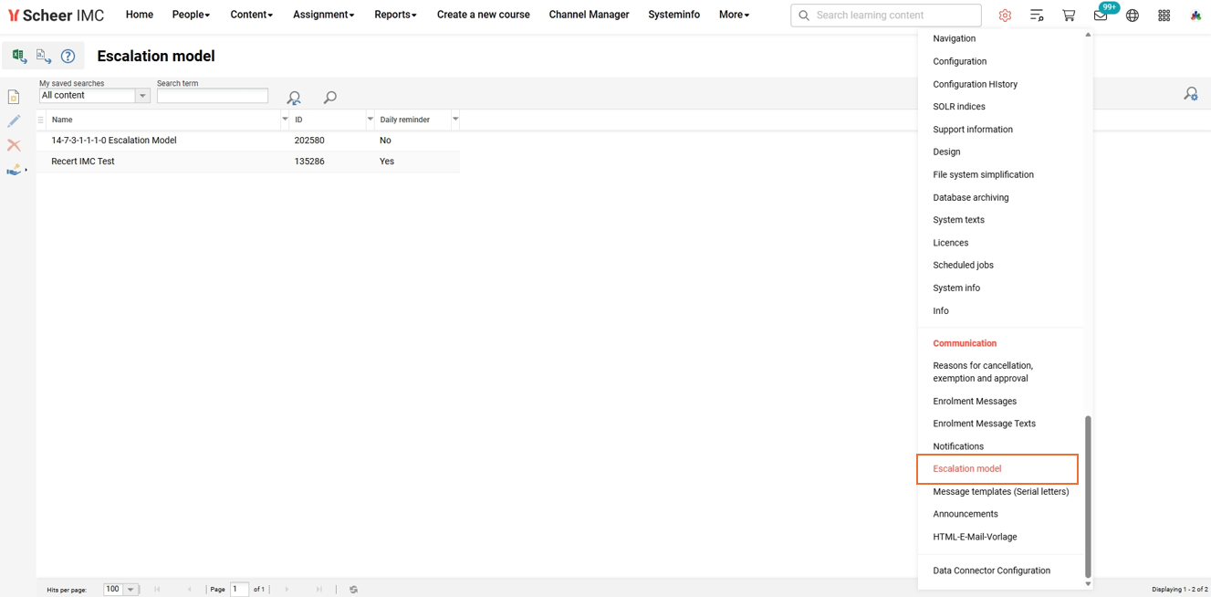Select Database archiving entry
The height and width of the screenshot is (597, 1211).
click(x=970, y=197)
